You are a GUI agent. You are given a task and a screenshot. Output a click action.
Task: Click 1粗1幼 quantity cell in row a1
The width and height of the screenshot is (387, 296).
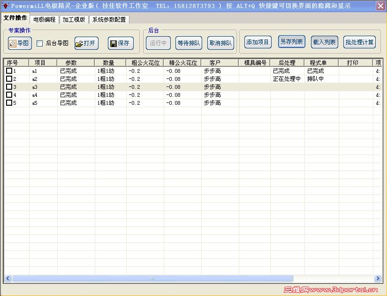[106, 71]
